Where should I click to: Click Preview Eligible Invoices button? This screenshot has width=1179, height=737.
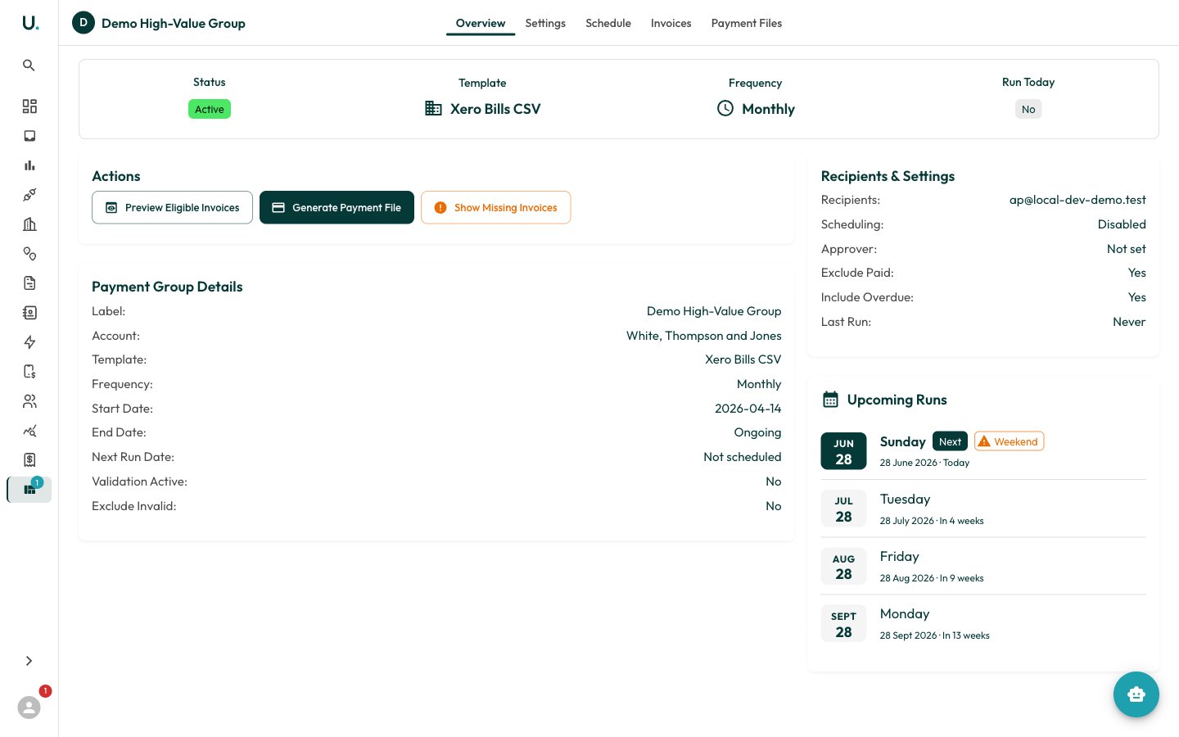tap(172, 207)
